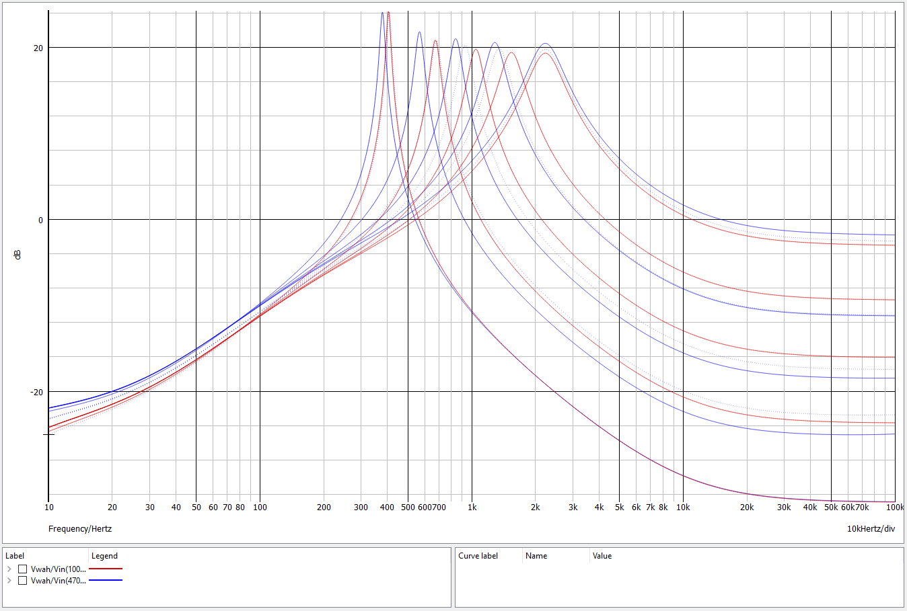Select the Vwah/Vin(100...) curve label
The image size is (907, 611).
[59, 569]
